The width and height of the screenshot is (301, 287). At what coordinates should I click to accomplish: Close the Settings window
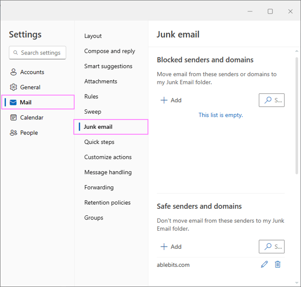pos(291,11)
